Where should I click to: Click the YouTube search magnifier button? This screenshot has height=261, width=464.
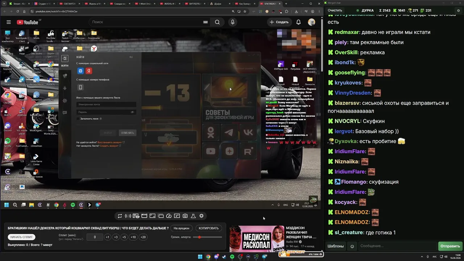coord(217,22)
